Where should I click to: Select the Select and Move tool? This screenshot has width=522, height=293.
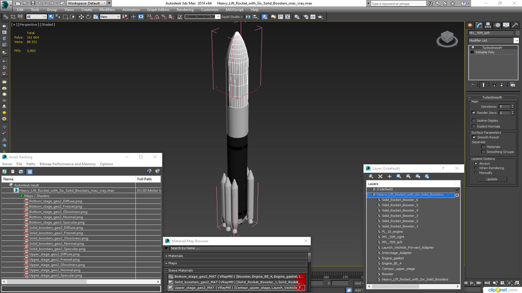(x=81, y=17)
